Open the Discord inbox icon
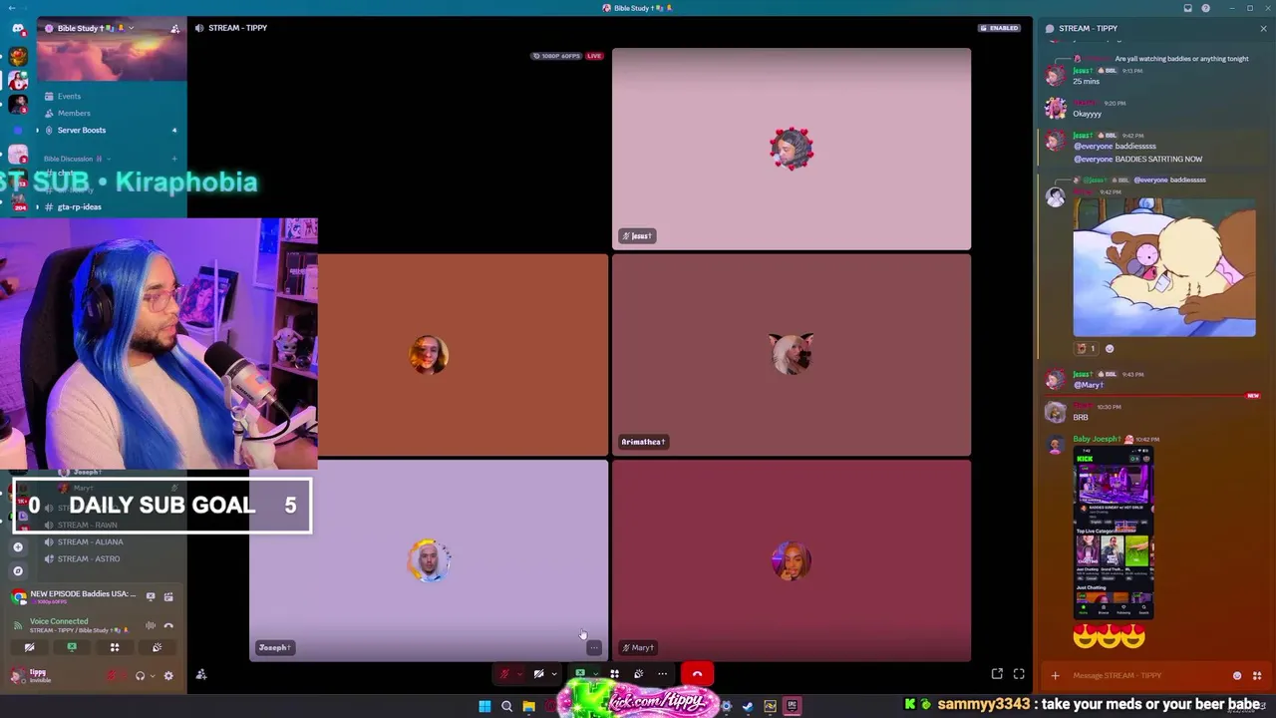1276x718 pixels. click(1187, 8)
